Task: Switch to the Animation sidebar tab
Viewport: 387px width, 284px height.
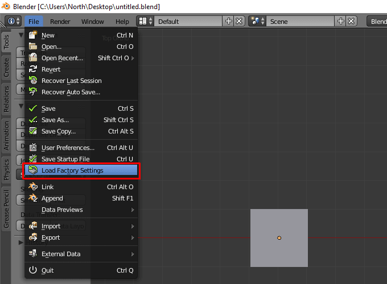Action: 6,136
